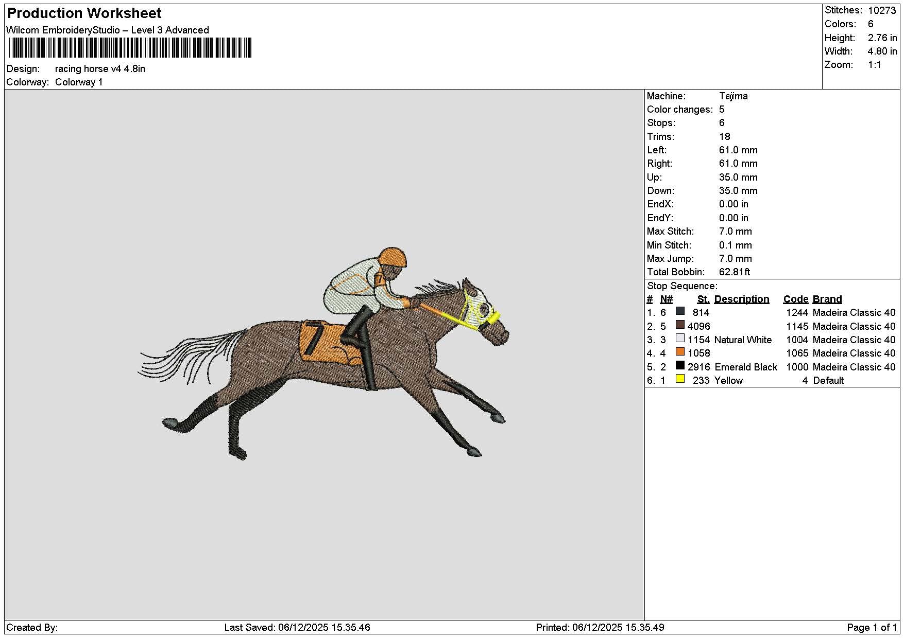This screenshot has width=904, height=638.
Task: Click the 'Created By:' footer label
Action: coord(32,627)
